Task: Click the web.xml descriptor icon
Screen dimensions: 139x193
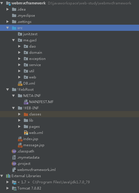Action: [x=26, y=133]
